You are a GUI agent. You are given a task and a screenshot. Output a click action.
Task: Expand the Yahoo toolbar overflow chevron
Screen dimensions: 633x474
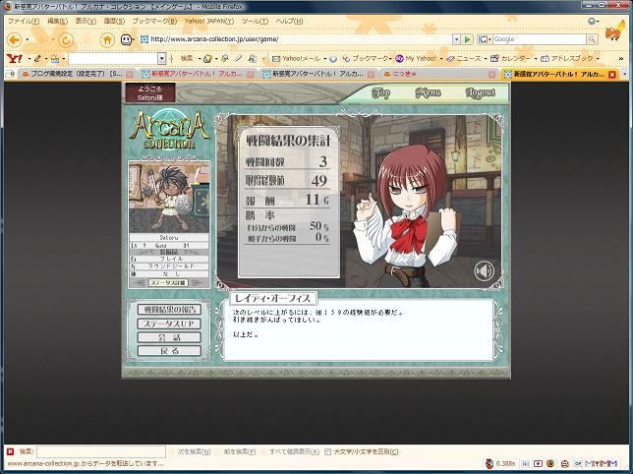621,59
